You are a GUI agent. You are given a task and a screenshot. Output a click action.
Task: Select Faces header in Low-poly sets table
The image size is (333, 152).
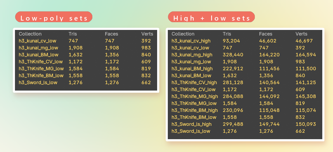coord(111,34)
